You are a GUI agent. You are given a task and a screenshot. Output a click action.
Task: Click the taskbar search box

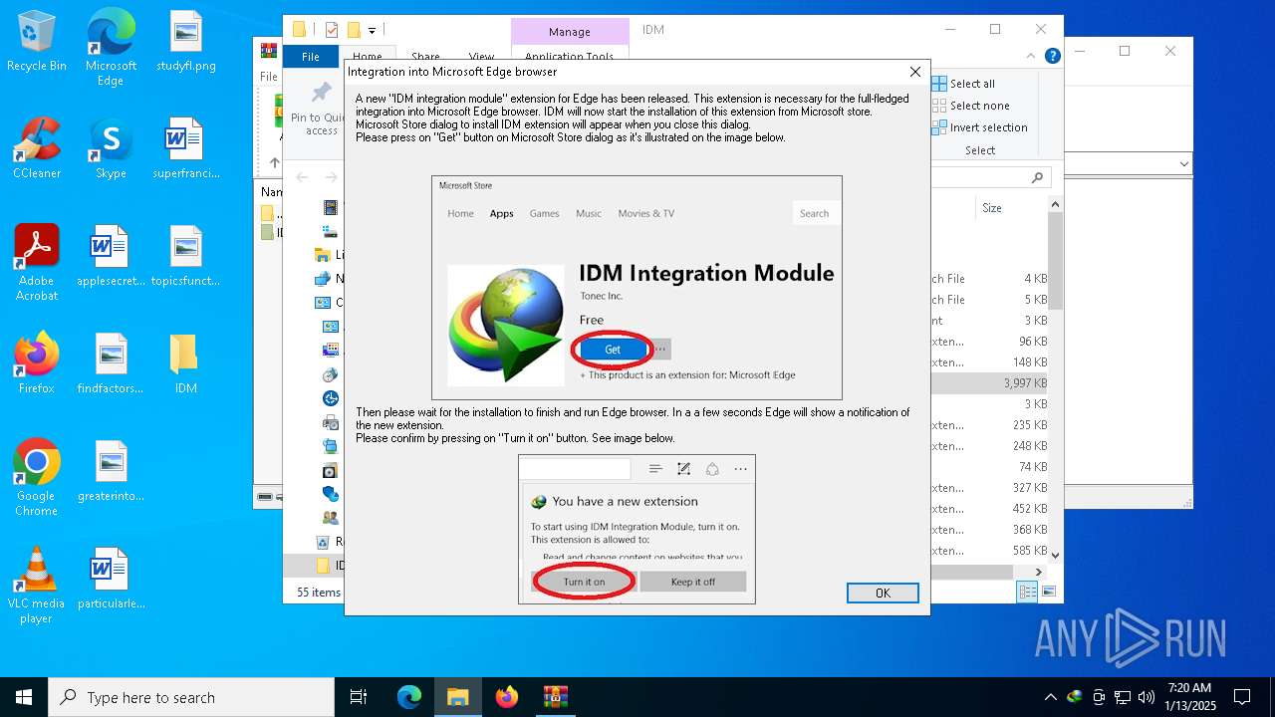tap(191, 697)
